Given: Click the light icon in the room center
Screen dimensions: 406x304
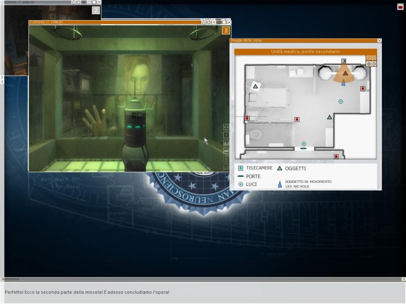Looking at the screenshot, I should [x=341, y=102].
